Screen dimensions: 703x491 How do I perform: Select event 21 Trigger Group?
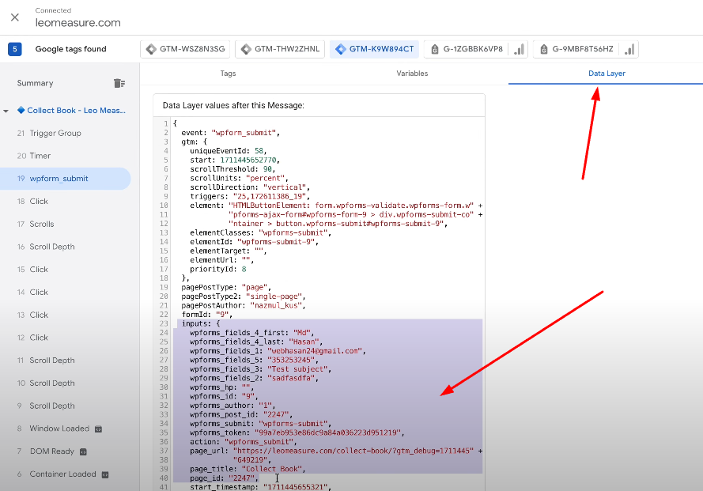66,133
